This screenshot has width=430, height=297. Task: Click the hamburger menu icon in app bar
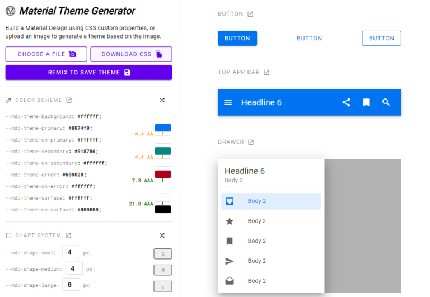click(x=228, y=102)
